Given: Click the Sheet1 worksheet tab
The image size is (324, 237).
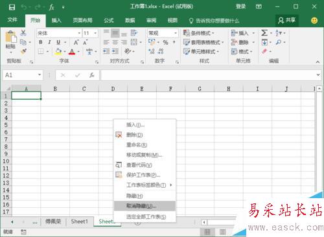Looking at the screenshot, I should click(x=79, y=221).
